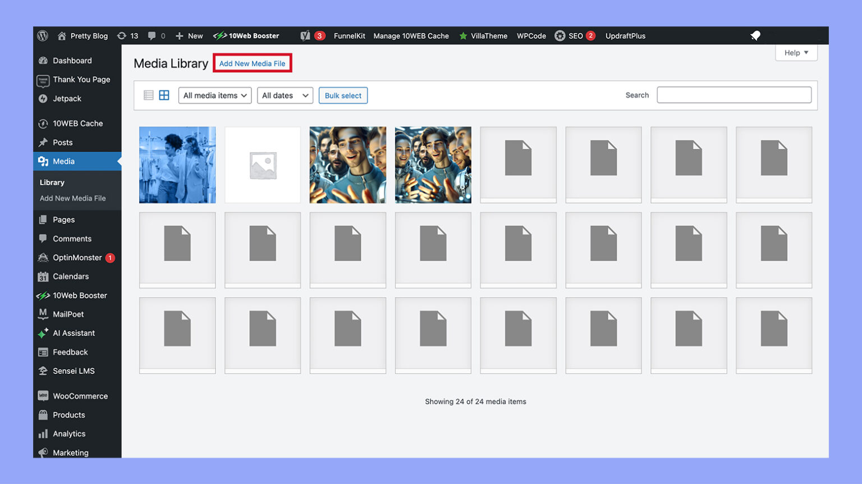This screenshot has width=862, height=484.
Task: Open the first blue-tinted media thumbnail
Action: click(x=177, y=165)
